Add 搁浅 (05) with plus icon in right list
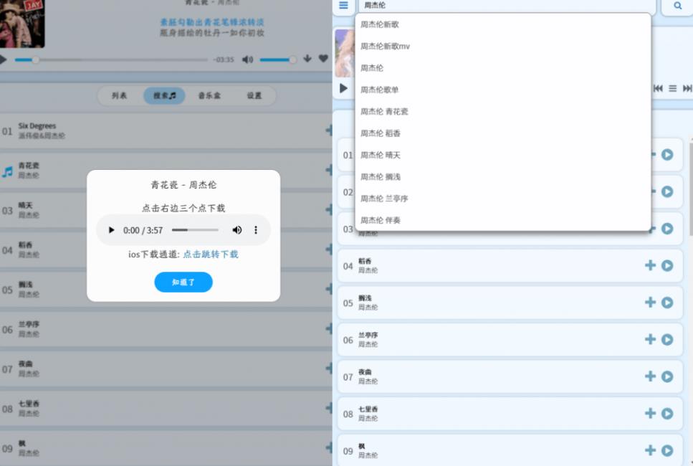Image resolution: width=693 pixels, height=466 pixels. [650, 303]
